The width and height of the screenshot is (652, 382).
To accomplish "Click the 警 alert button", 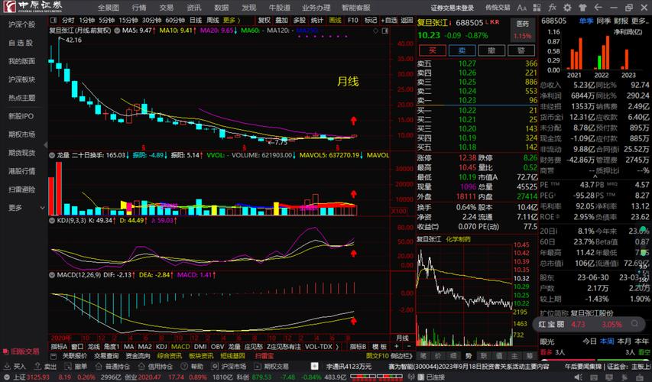I will click(521, 50).
